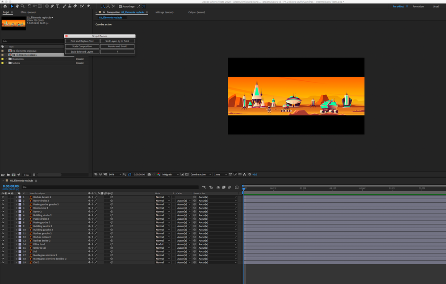Take a snapshot of the composition view

point(149,175)
